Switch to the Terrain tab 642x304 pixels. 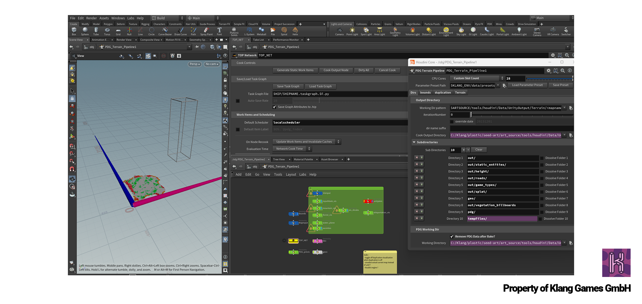point(460,93)
